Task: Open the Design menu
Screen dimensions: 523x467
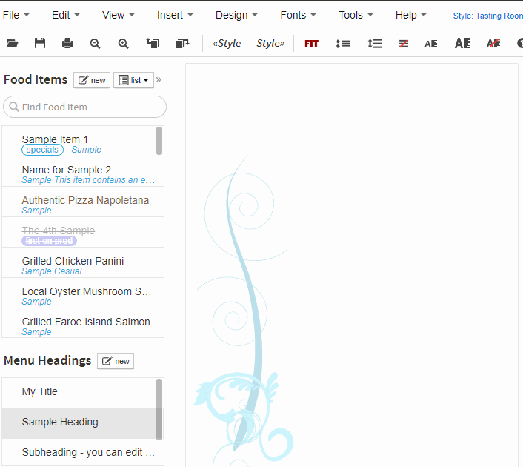Action: click(x=236, y=15)
